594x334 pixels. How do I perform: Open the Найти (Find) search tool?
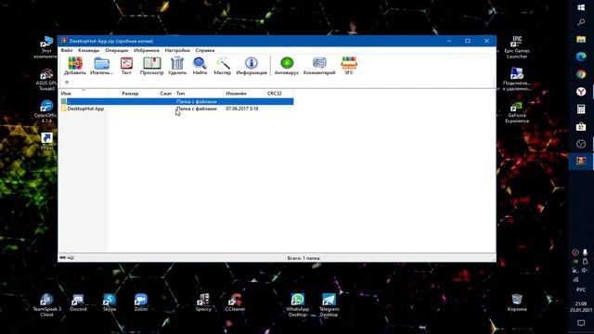[200, 66]
